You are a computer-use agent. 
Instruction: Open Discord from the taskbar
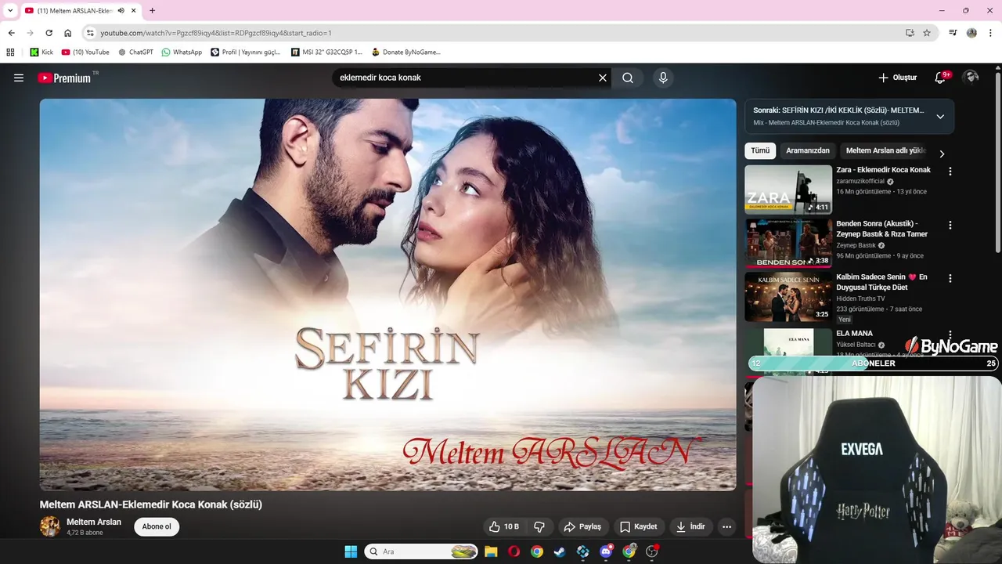[606, 551]
